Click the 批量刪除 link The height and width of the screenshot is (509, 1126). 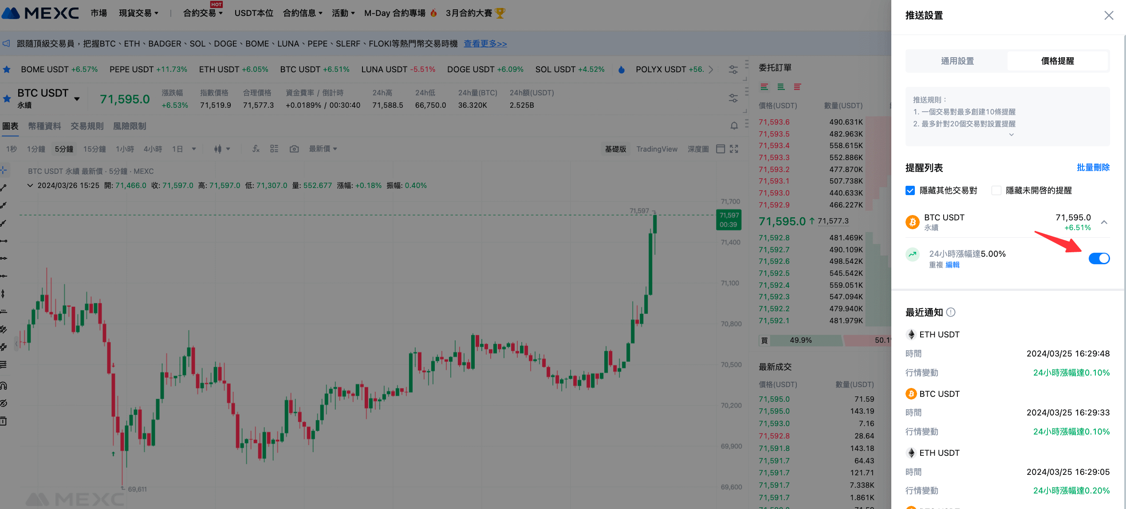coord(1093,168)
